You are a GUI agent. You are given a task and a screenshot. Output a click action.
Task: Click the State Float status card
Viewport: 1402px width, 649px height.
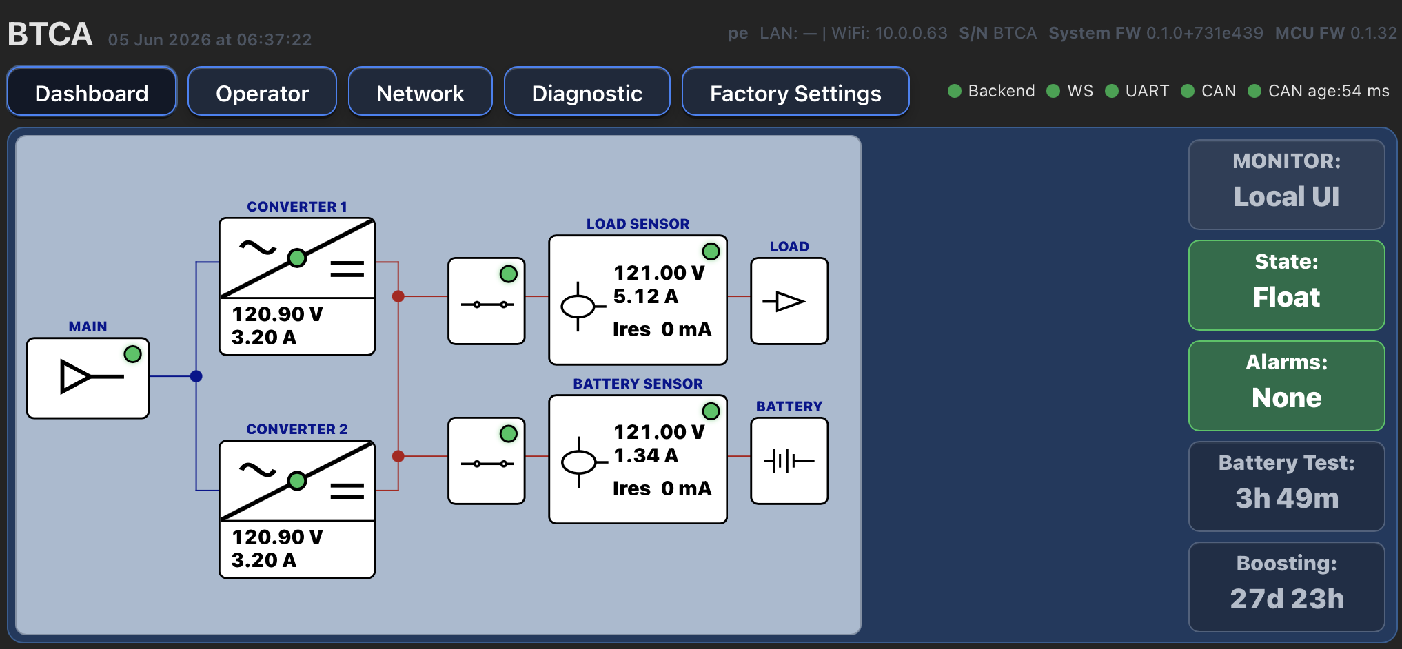[x=1286, y=285]
